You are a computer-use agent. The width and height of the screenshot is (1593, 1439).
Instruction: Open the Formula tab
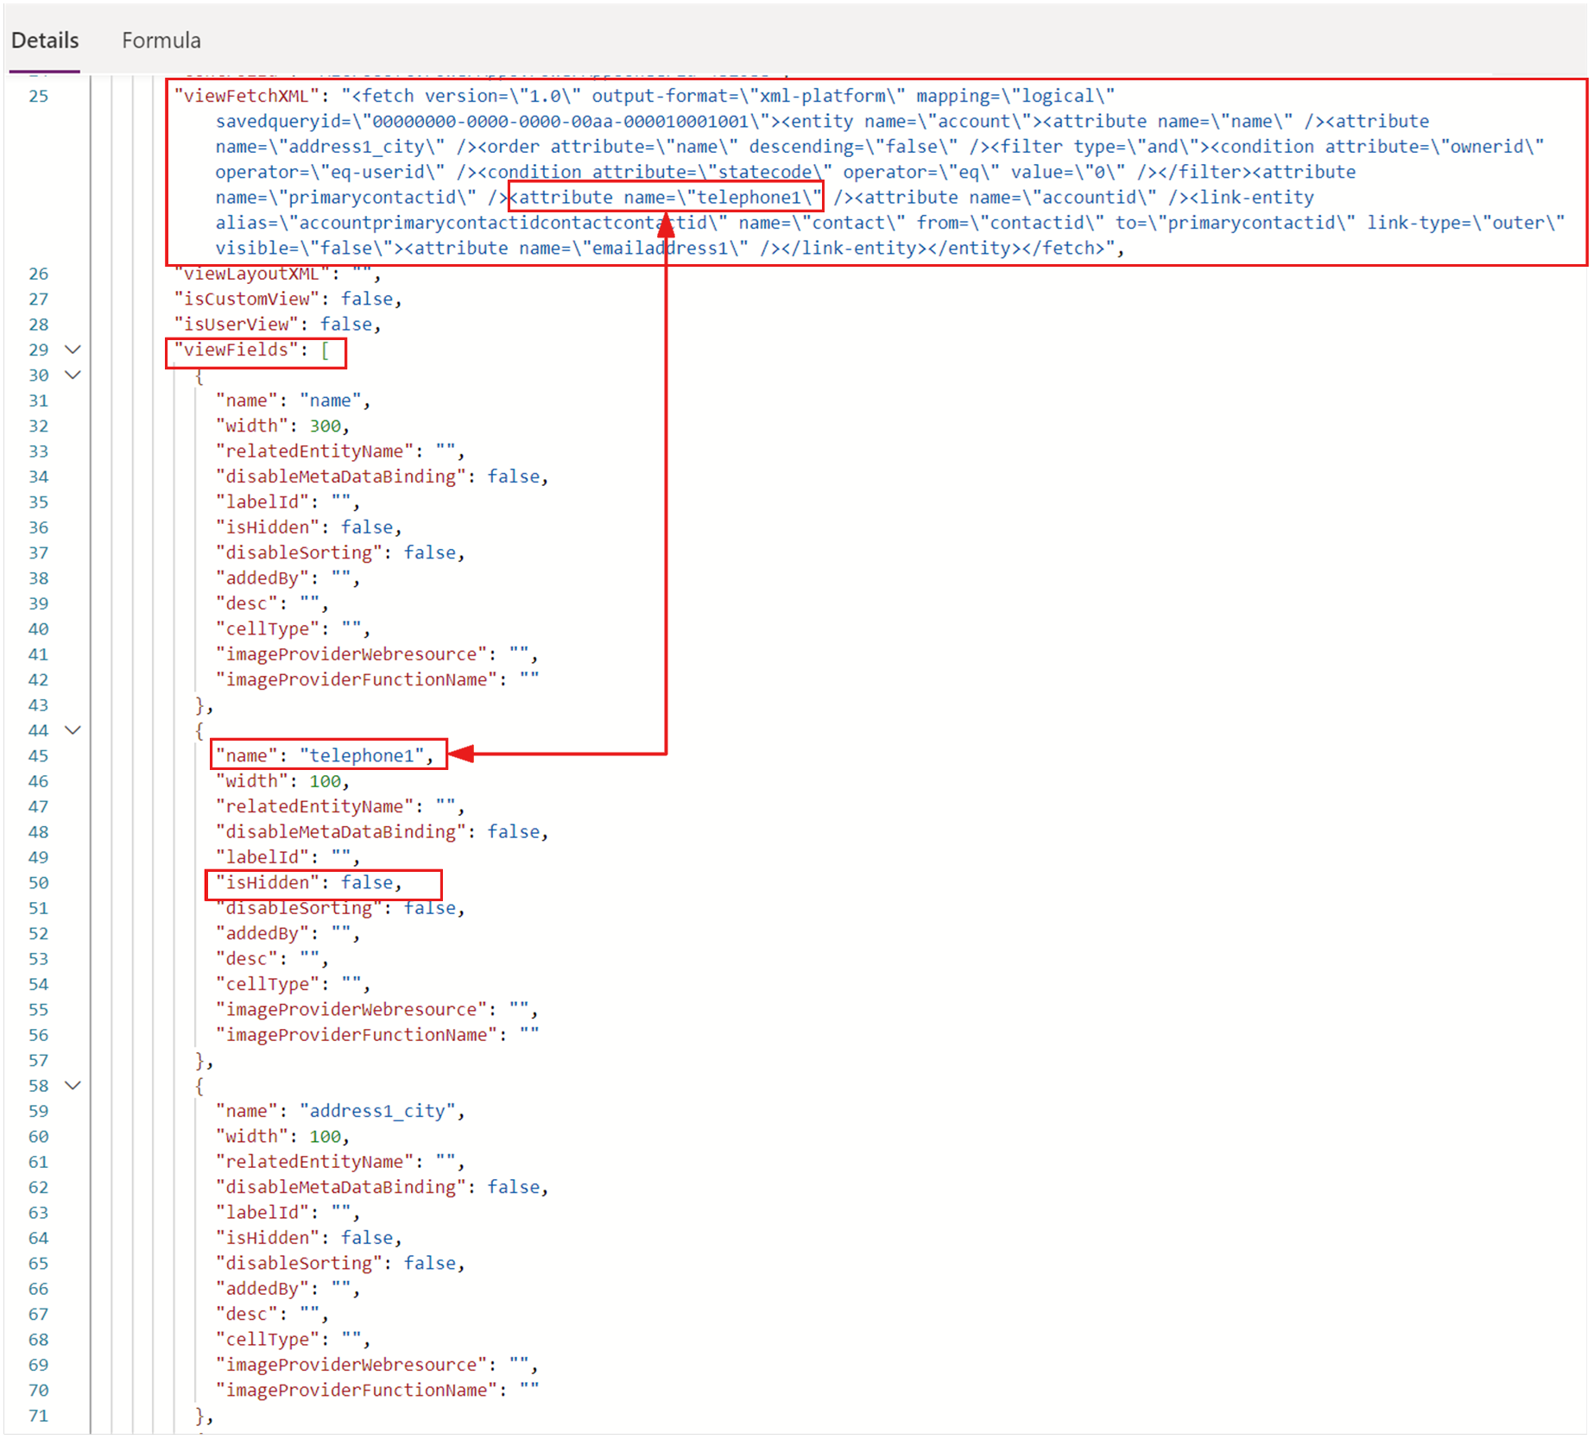point(161,41)
